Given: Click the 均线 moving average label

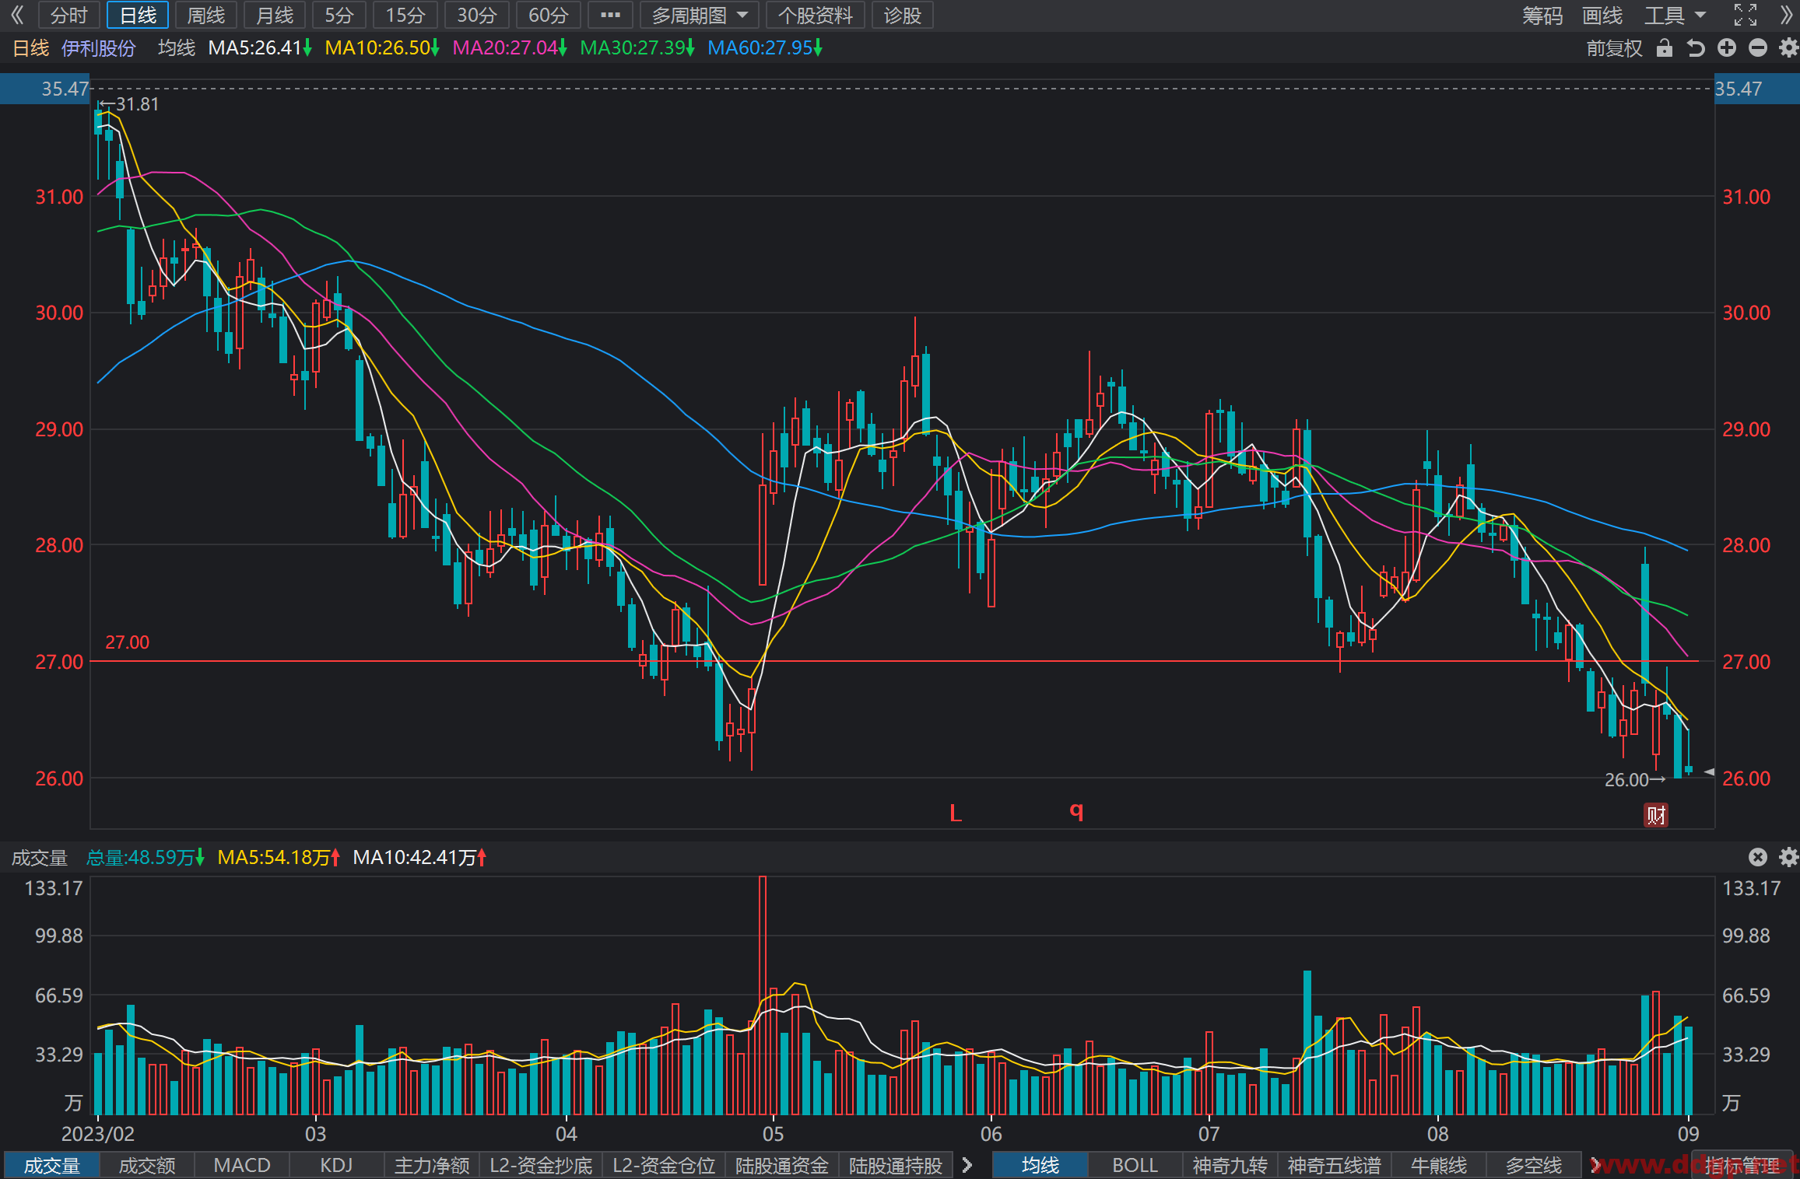Looking at the screenshot, I should click(x=177, y=48).
